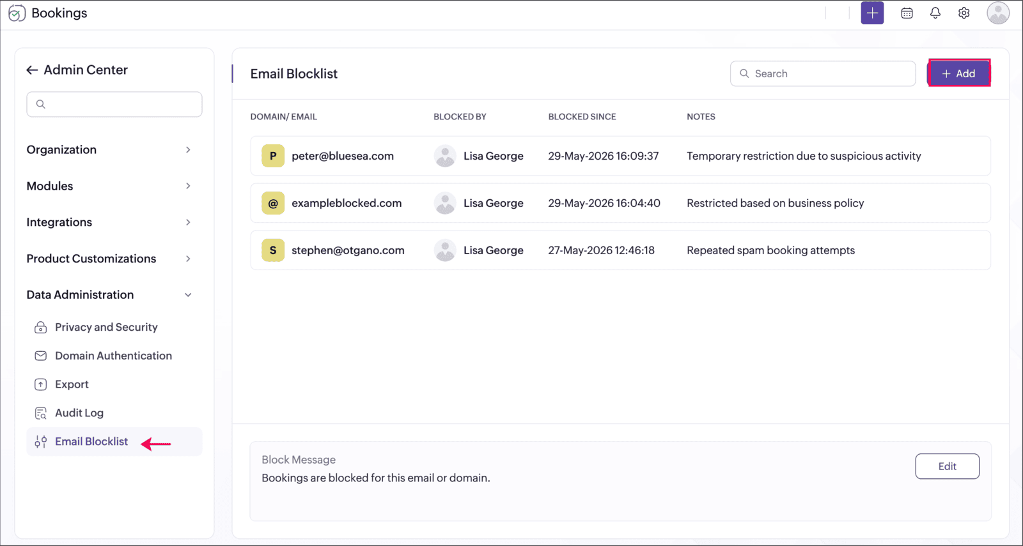Collapse the Data Administration chevron
Image resolution: width=1023 pixels, height=546 pixels.
tap(188, 295)
